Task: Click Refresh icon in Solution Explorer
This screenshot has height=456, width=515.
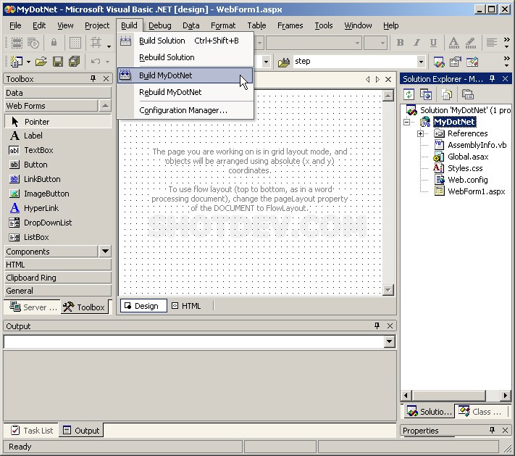Action: point(409,95)
